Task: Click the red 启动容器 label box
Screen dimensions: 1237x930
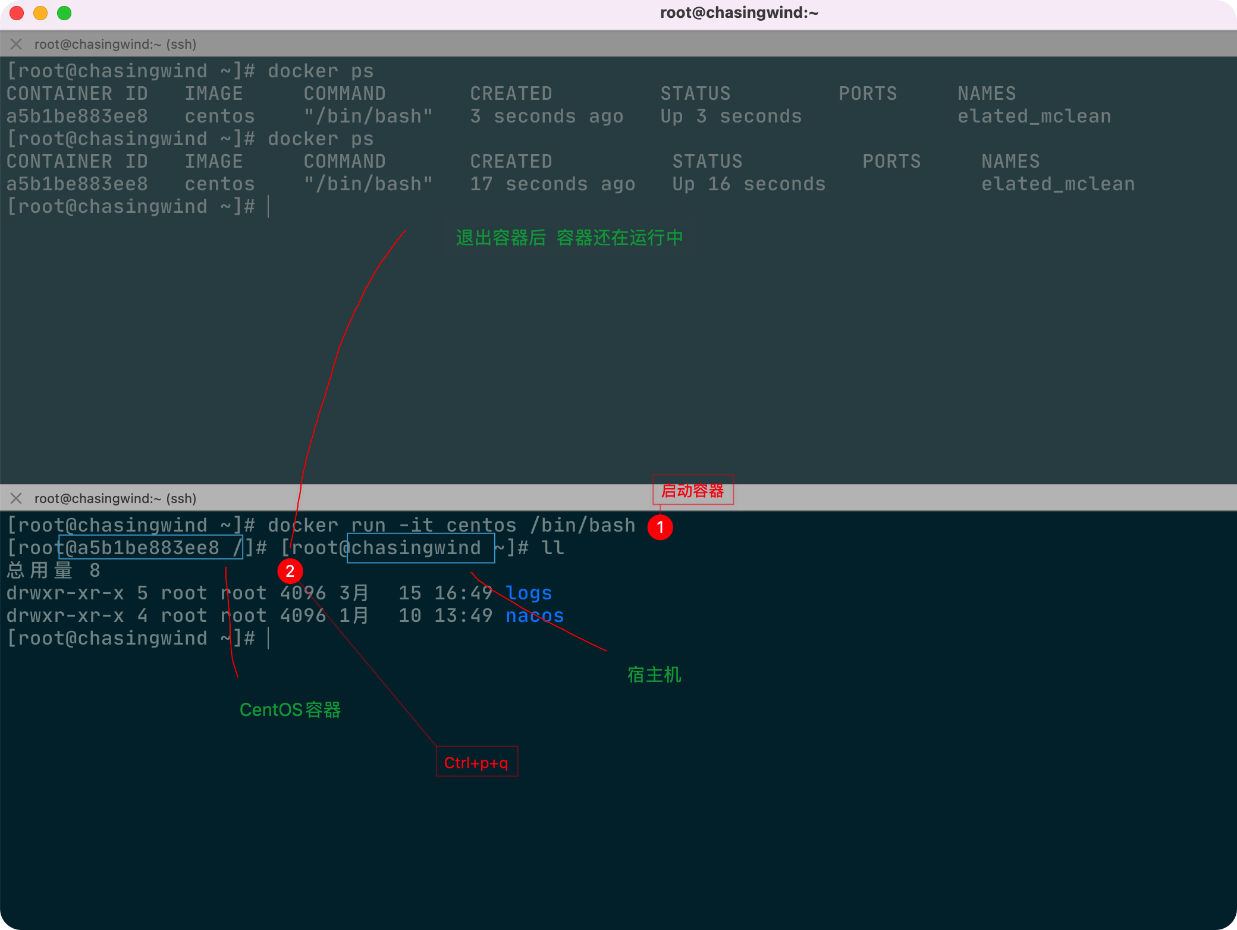Action: [693, 490]
